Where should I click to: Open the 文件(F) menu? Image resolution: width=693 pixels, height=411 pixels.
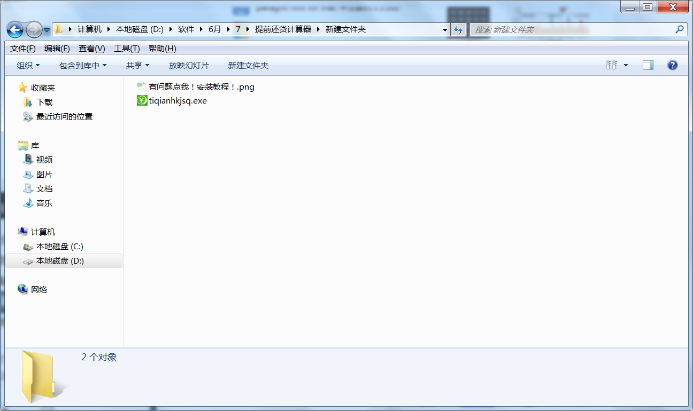pos(22,49)
